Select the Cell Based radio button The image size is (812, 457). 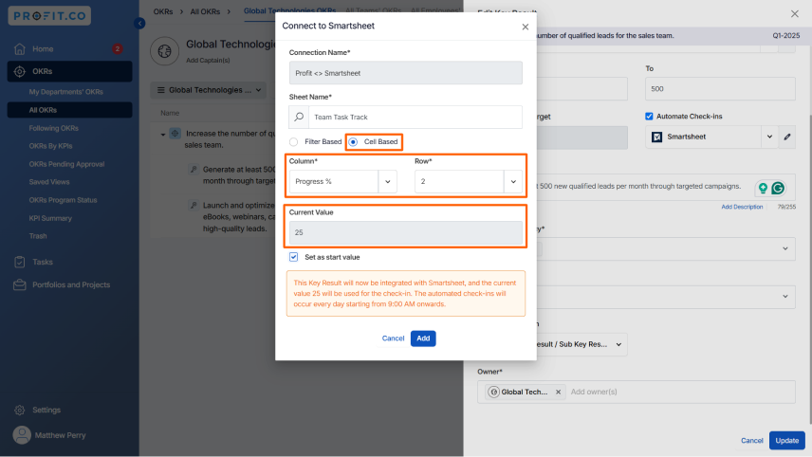pos(353,142)
